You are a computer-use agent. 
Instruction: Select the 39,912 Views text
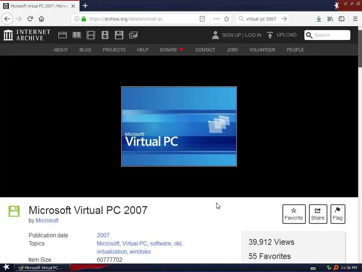271,242
